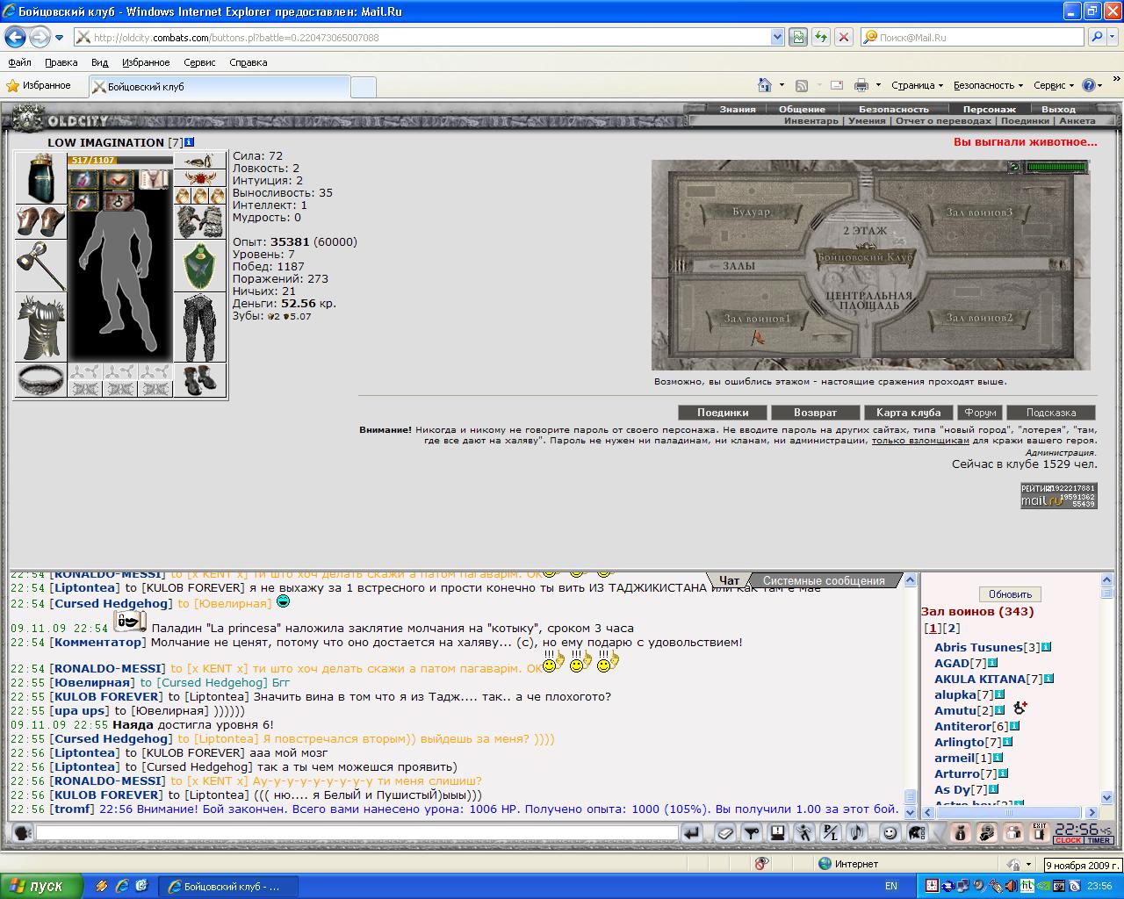Select the boots equipment slot
Viewport: 1124px width, 899px height.
tap(200, 380)
